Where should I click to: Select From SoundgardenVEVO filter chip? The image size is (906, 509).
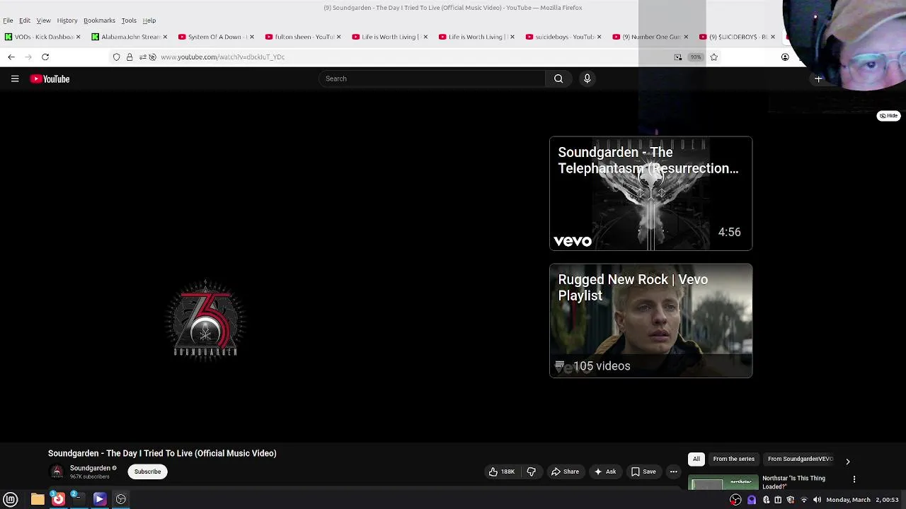(x=800, y=459)
